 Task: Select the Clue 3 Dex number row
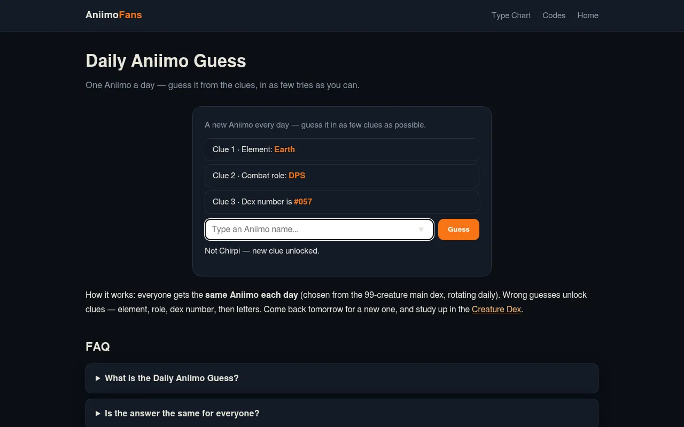pos(342,202)
